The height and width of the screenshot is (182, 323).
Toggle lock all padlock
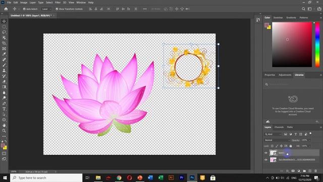(x=291, y=146)
